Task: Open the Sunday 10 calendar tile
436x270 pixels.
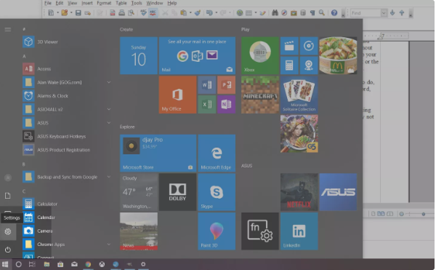Action: coord(139,55)
